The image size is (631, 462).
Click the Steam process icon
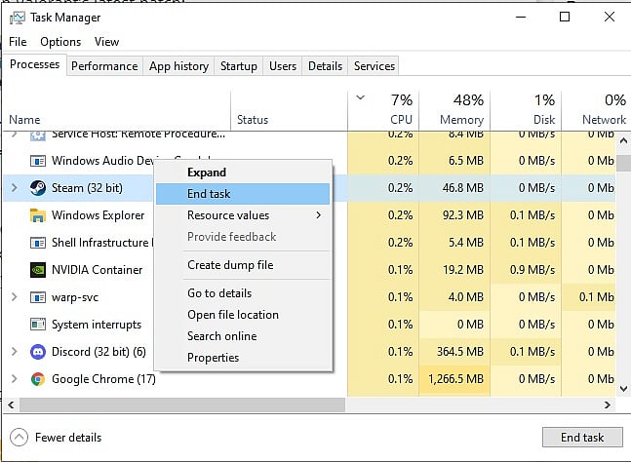[38, 188]
